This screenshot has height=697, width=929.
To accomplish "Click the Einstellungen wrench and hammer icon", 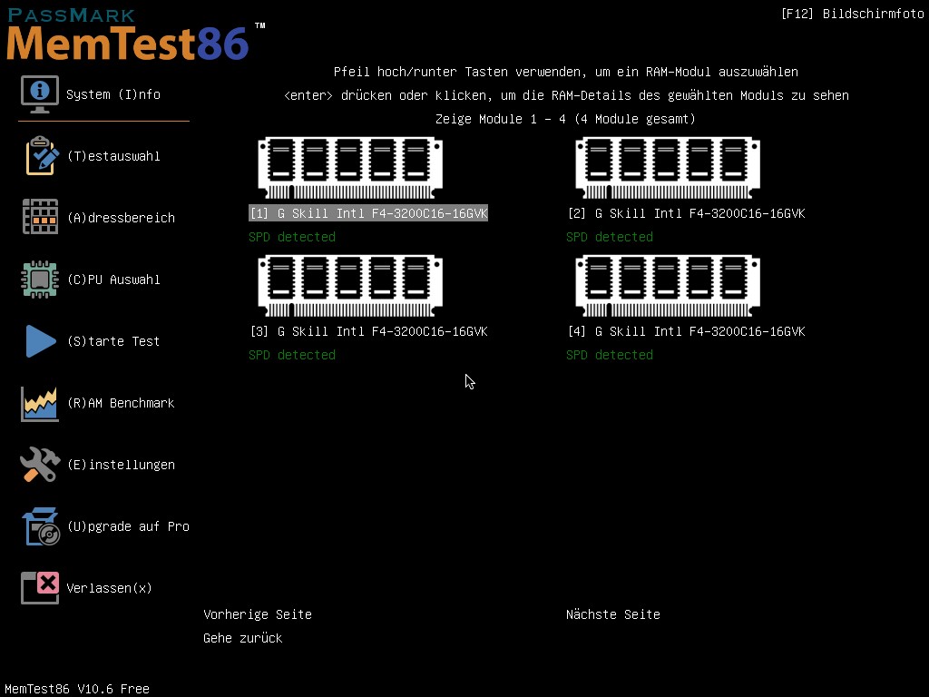I will click(40, 464).
